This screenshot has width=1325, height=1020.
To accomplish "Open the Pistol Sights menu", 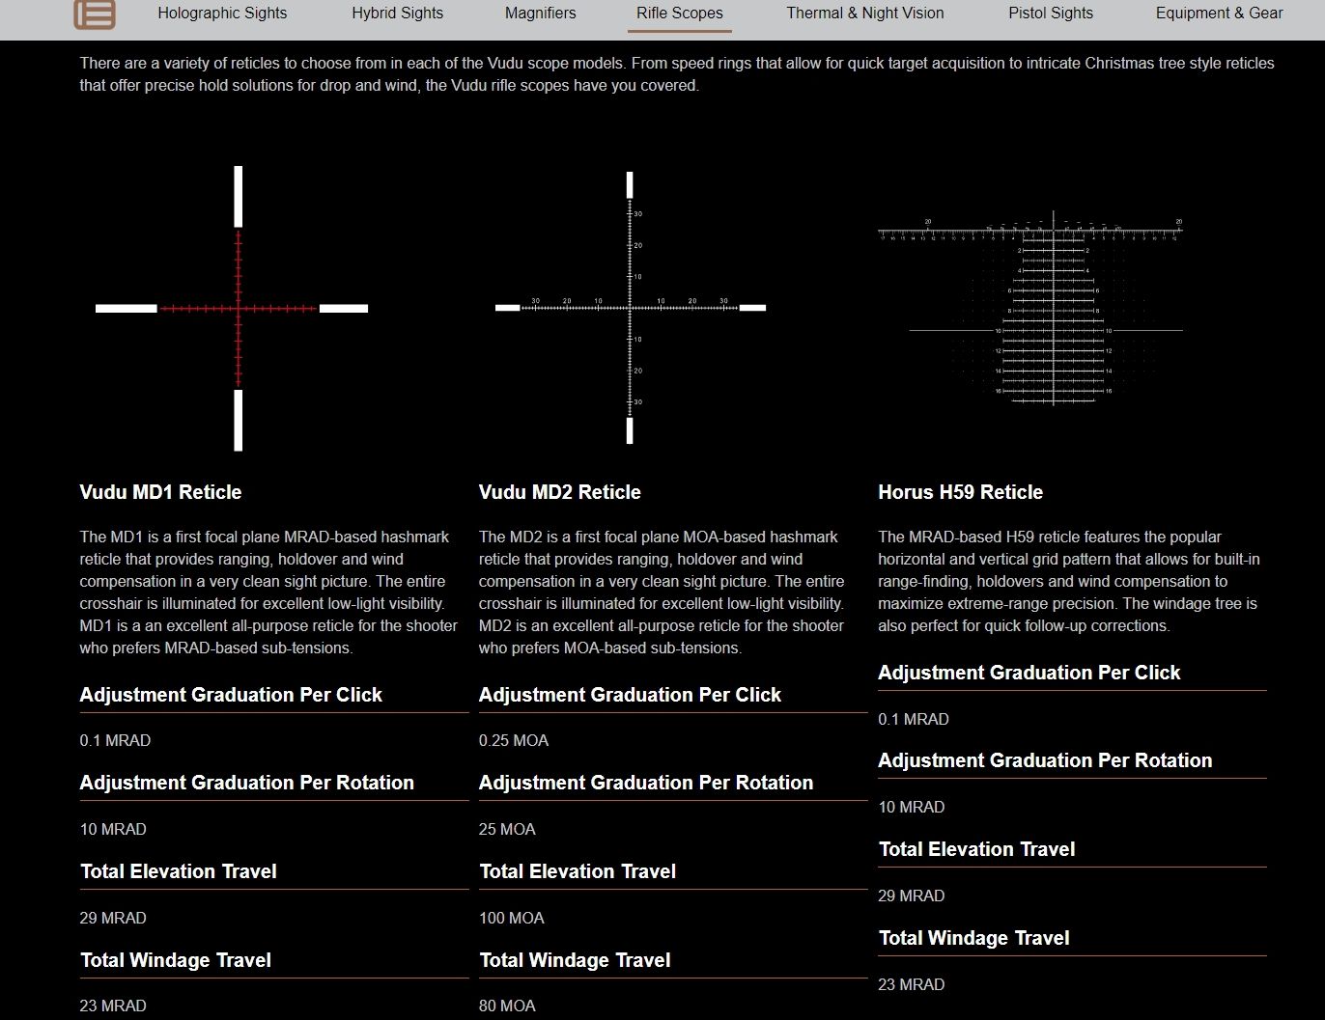I will 1051,14.
